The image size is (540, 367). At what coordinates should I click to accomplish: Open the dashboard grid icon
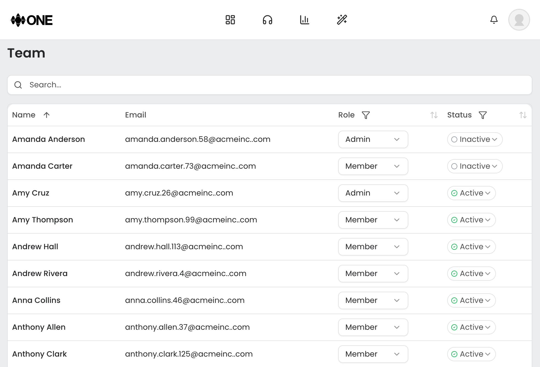tap(230, 20)
